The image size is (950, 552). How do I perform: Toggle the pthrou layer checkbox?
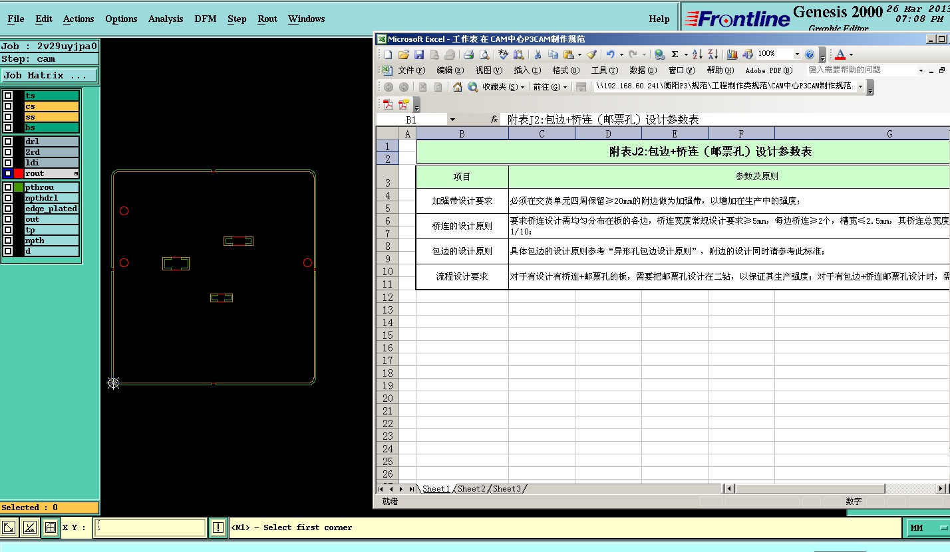coord(8,187)
